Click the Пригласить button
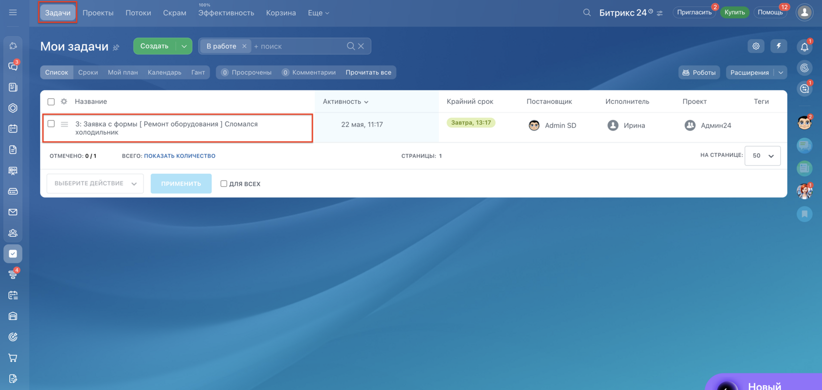The height and width of the screenshot is (390, 822). 694,13
